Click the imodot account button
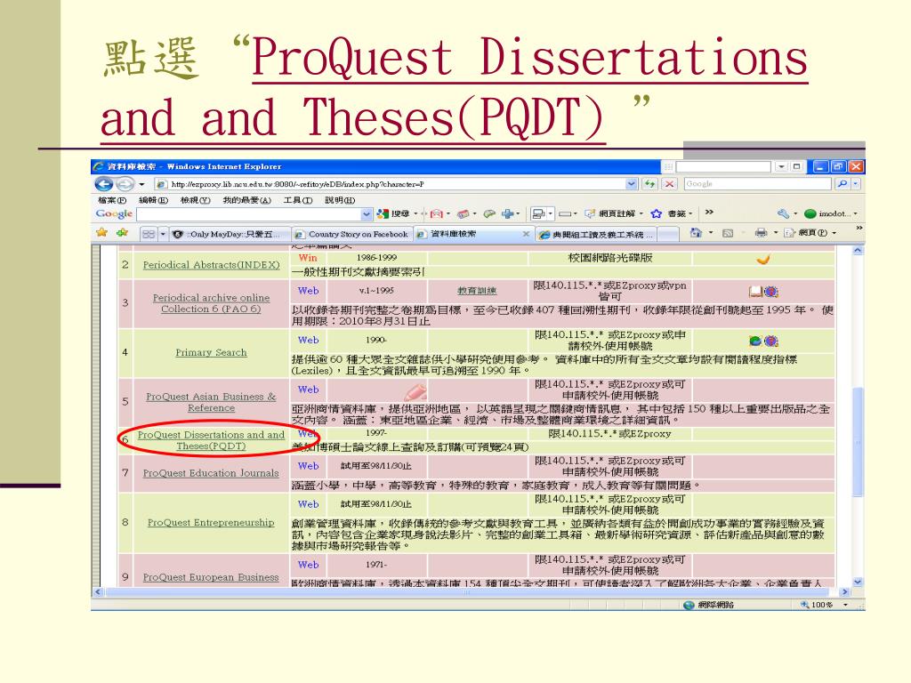Image resolution: width=911 pixels, height=683 pixels. [x=829, y=213]
